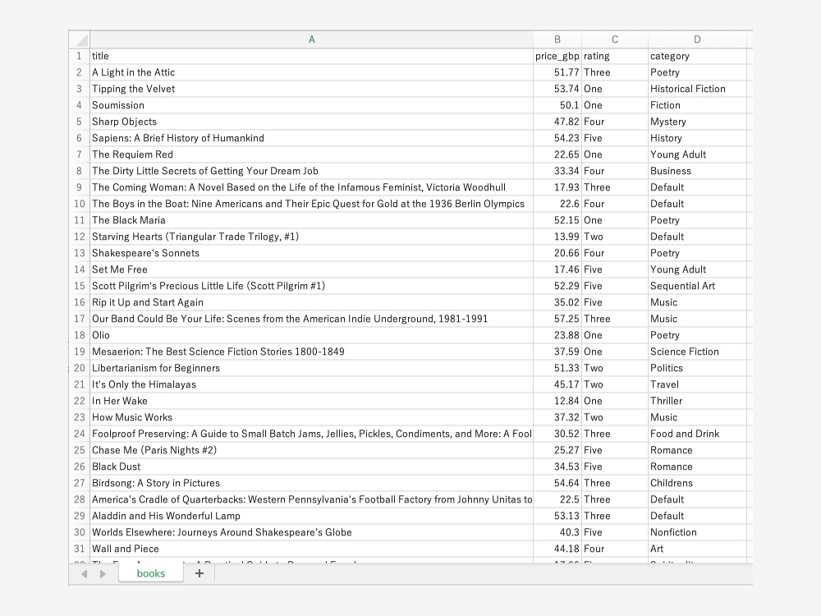Click price cell 53.74
This screenshot has height=616, width=821.
557,89
